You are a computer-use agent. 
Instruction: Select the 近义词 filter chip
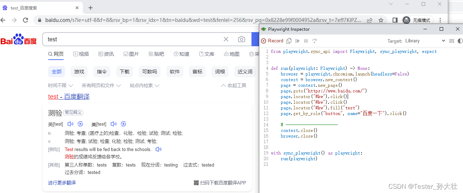(x=245, y=72)
